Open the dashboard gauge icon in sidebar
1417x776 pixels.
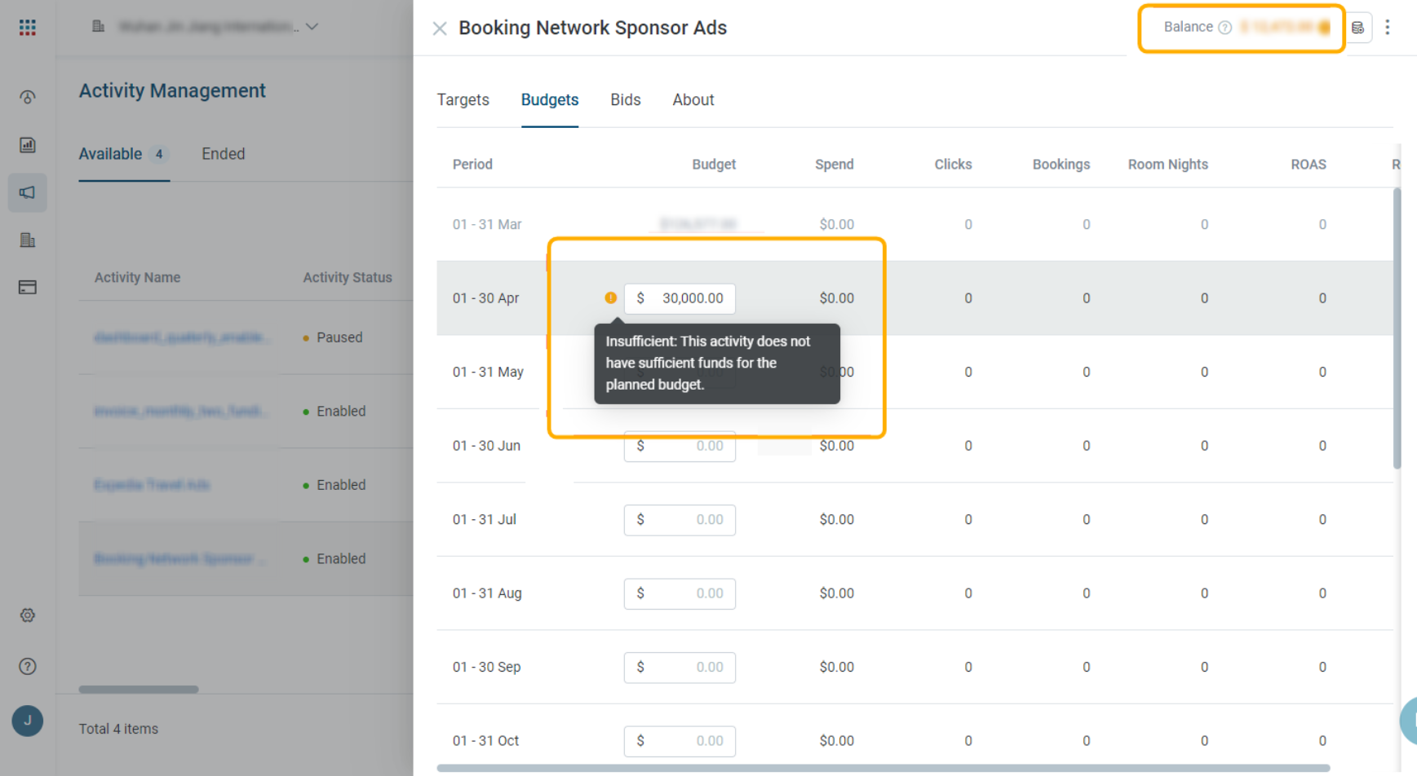28,98
